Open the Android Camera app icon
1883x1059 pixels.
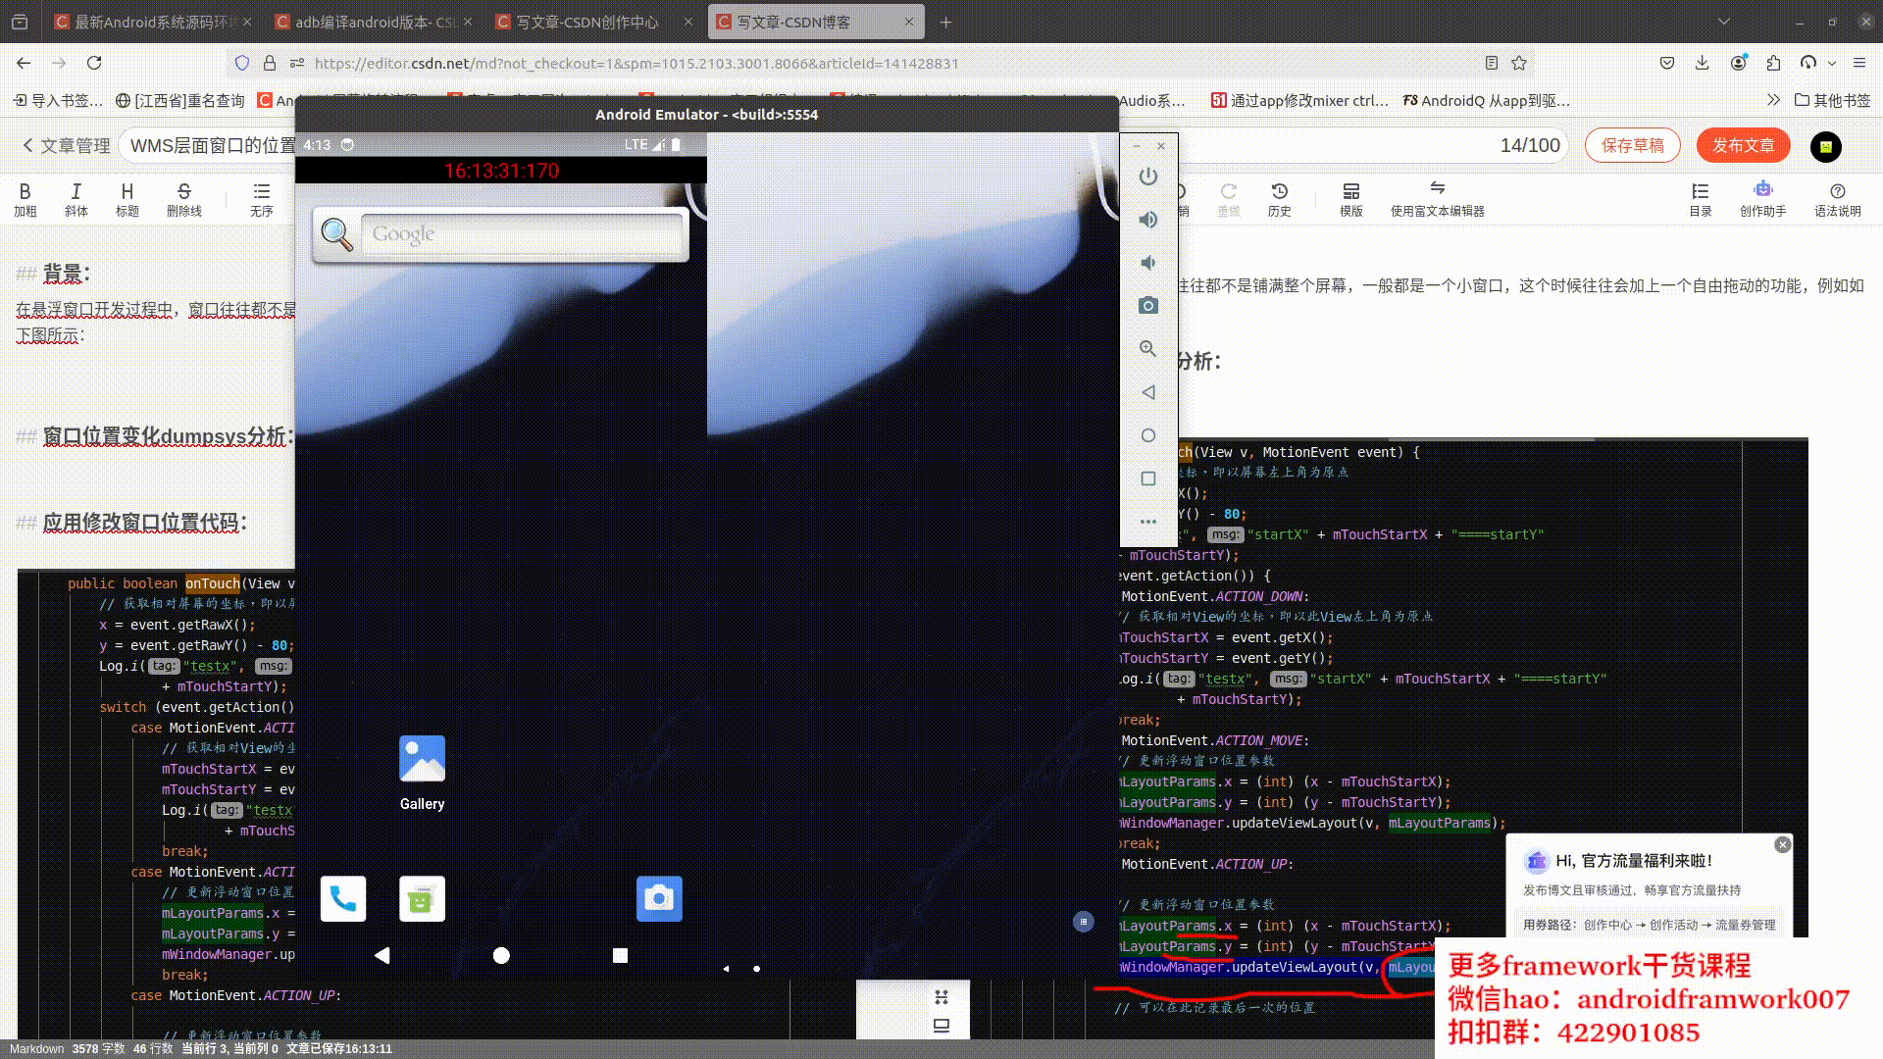659,898
